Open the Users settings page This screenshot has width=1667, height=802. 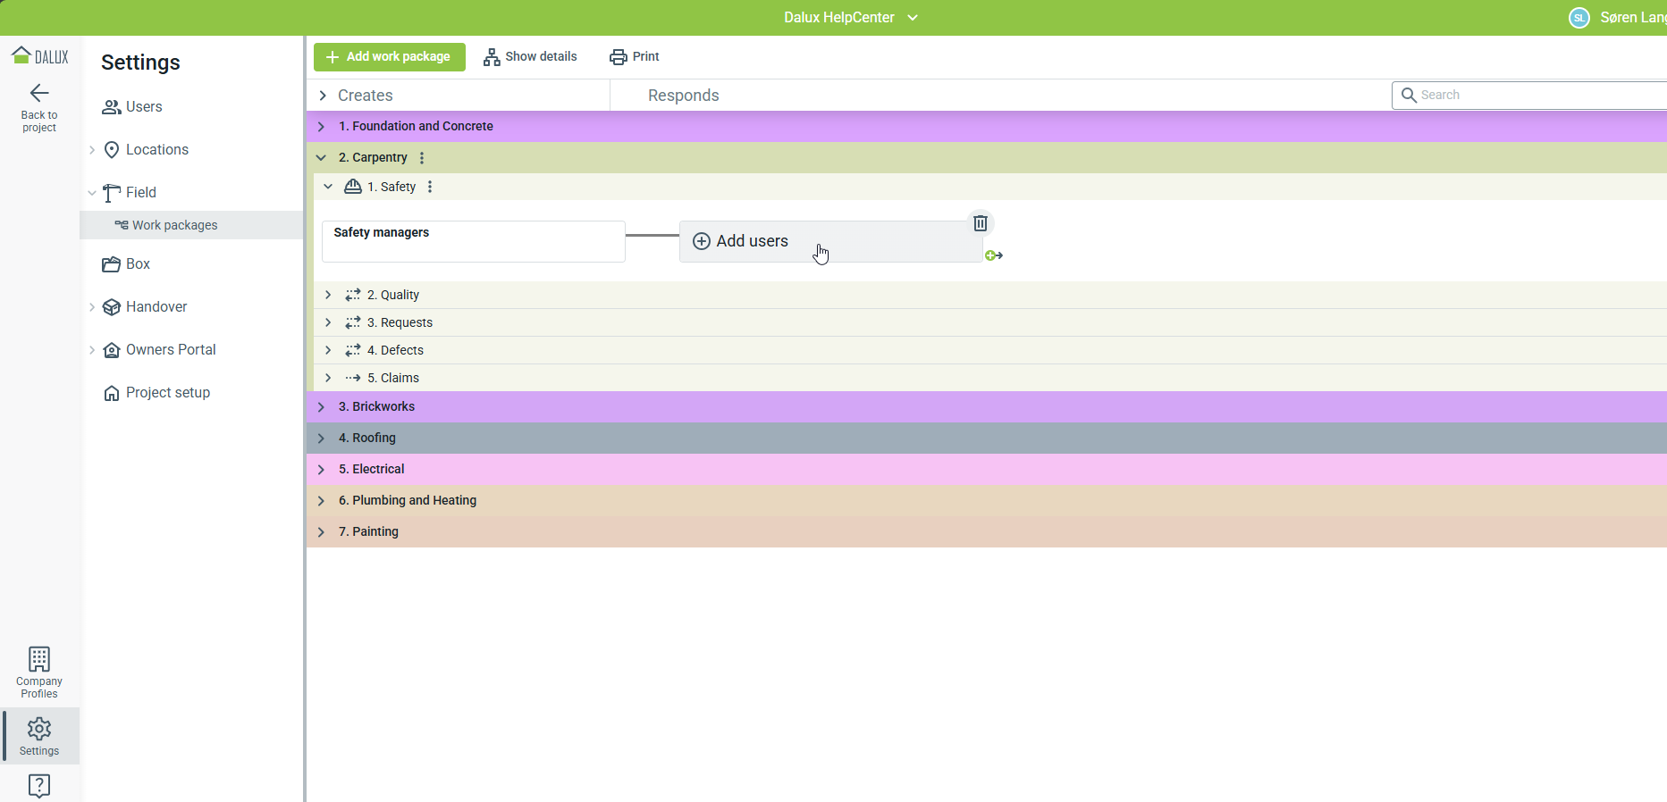(x=143, y=107)
